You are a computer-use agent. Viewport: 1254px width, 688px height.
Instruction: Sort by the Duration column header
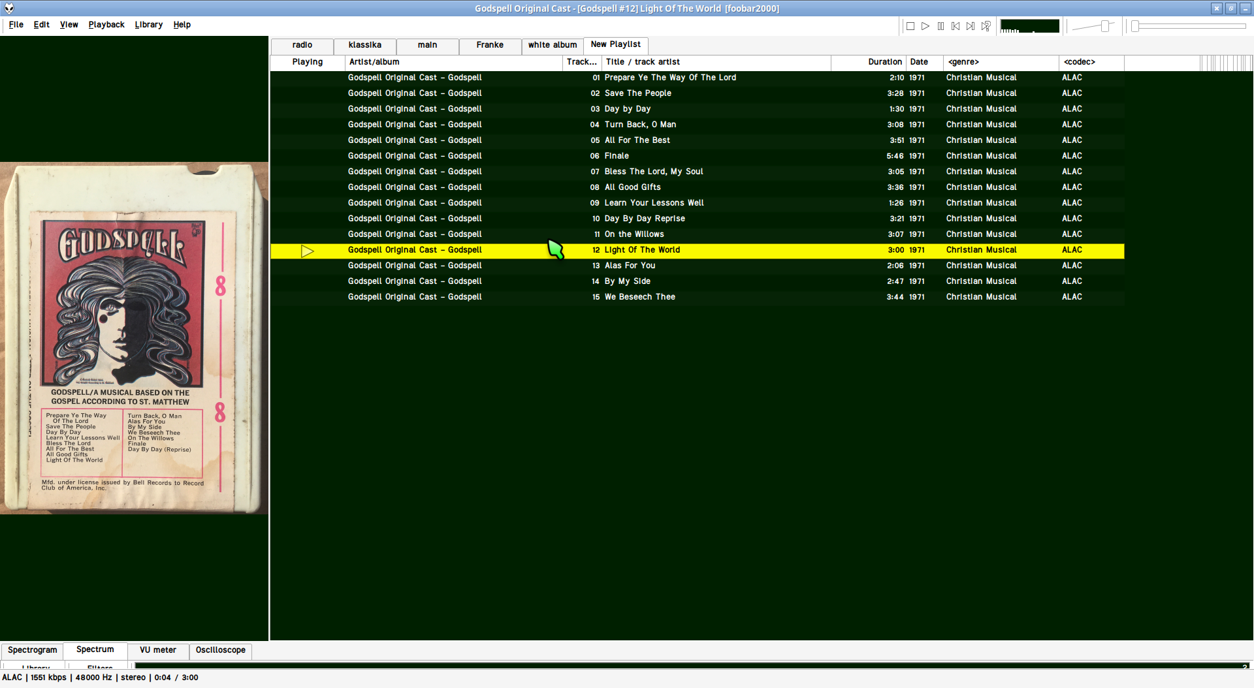click(x=869, y=63)
